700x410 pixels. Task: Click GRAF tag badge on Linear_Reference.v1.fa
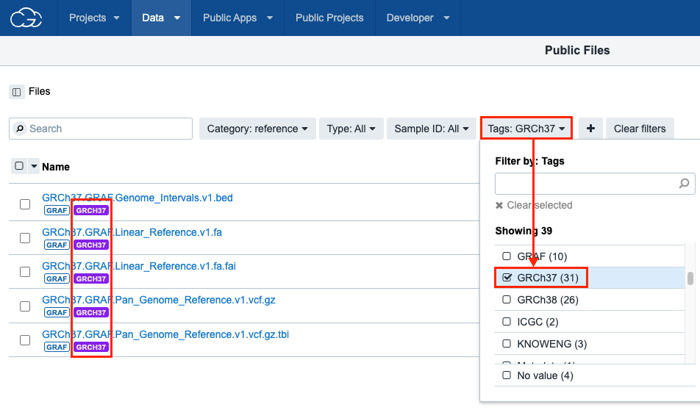57,245
